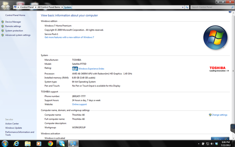Image resolution: width=235 pixels, height=147 pixels.
Task: Click the vertical scrollbar up arrow
Action: click(x=234, y=13)
